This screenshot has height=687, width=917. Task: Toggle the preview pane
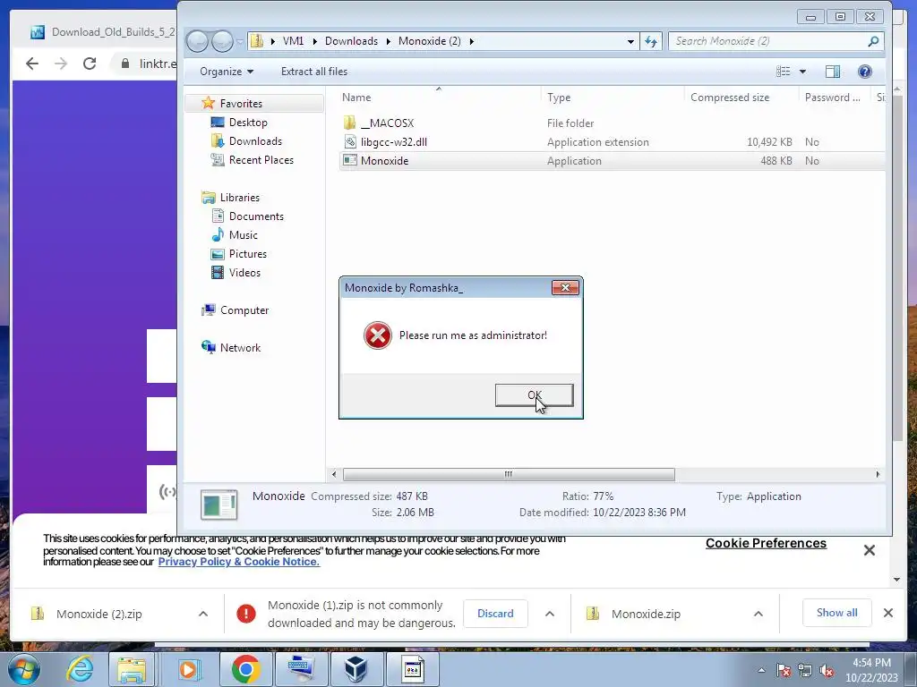(x=833, y=72)
